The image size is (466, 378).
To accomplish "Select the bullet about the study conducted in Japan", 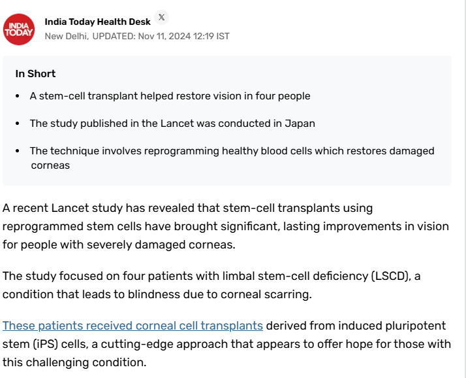I will (172, 124).
